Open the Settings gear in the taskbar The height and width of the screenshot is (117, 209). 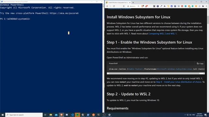109,115
